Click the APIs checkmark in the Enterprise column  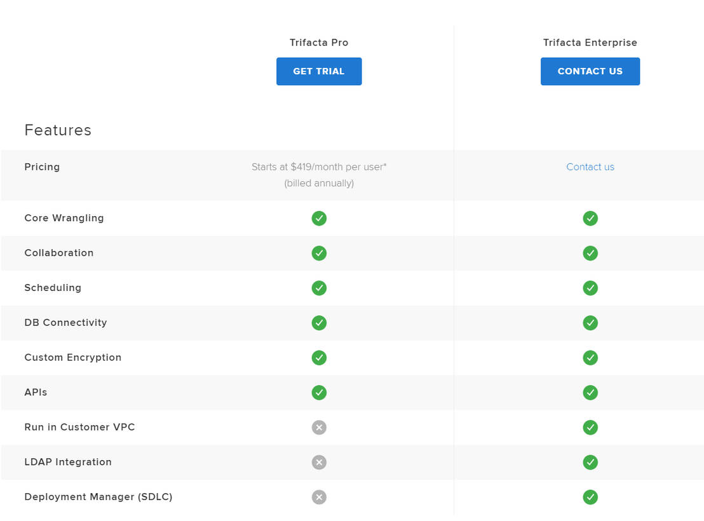[590, 393]
